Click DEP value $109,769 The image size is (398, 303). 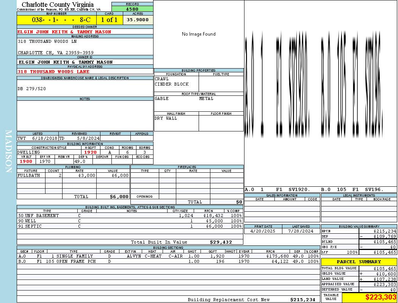pos(385,237)
